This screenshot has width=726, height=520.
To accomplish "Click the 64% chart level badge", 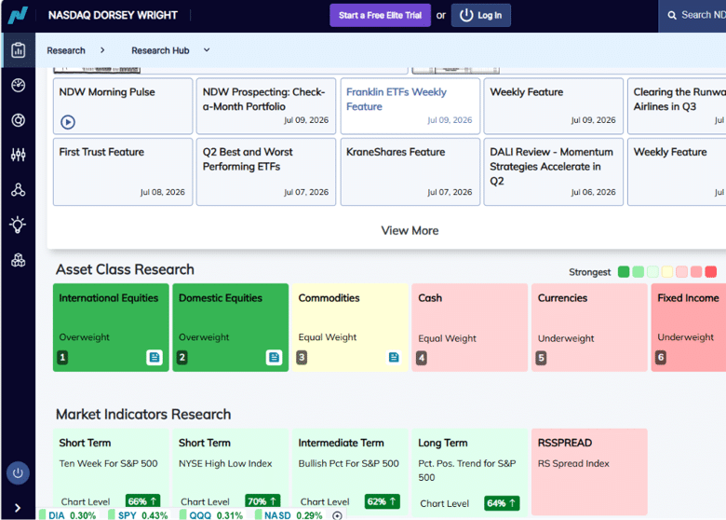I will (x=502, y=503).
